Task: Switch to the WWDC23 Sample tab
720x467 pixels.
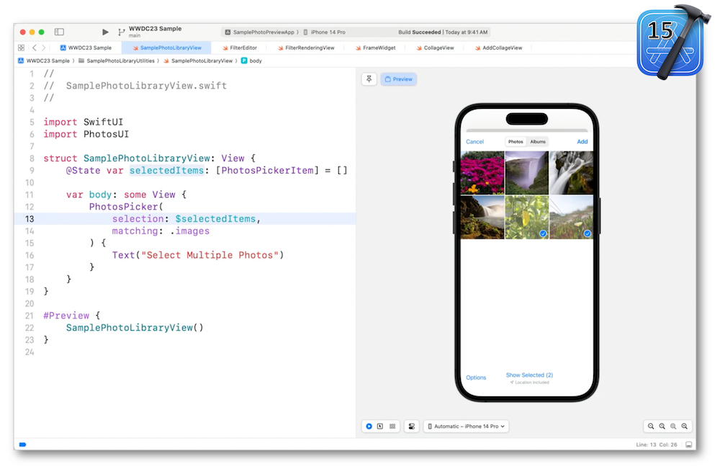Action: pyautogui.click(x=86, y=48)
